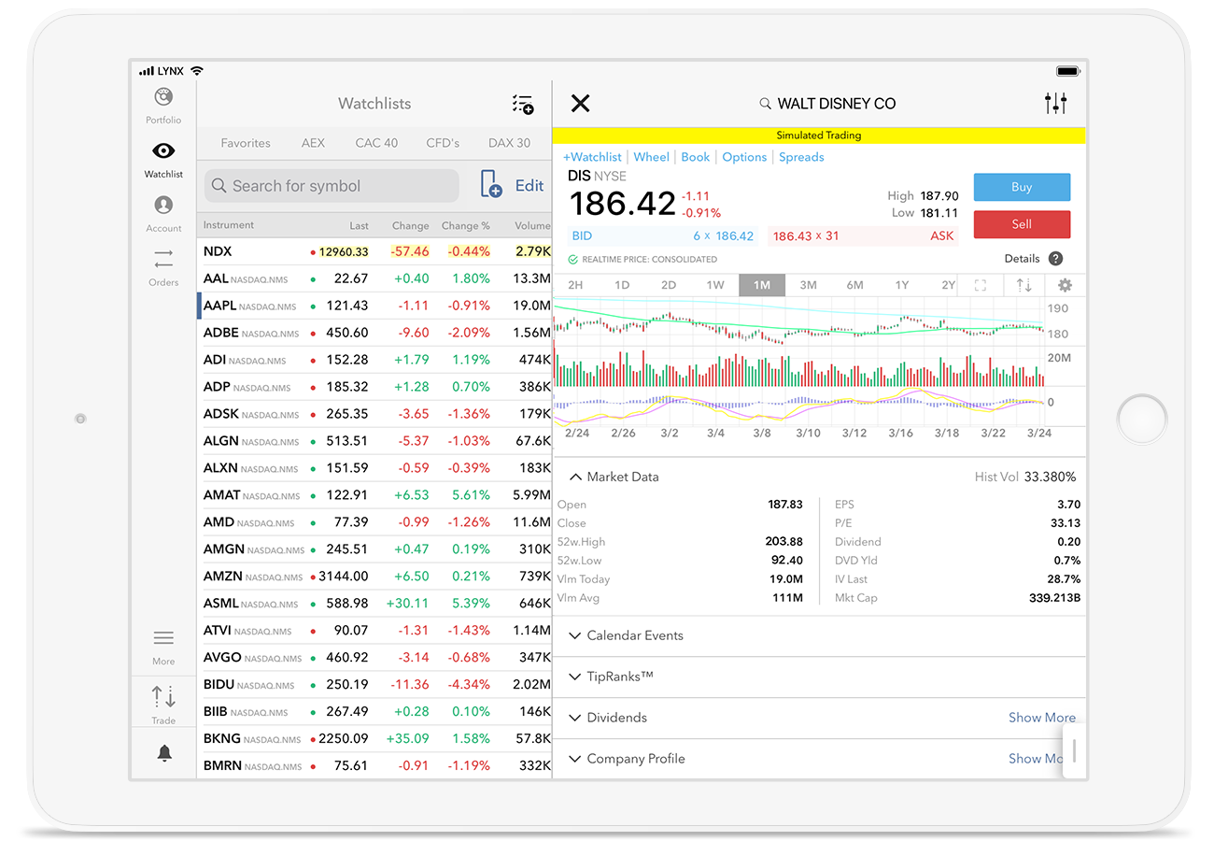The image size is (1214, 841).
Task: Open the Orders section
Action: point(163,267)
